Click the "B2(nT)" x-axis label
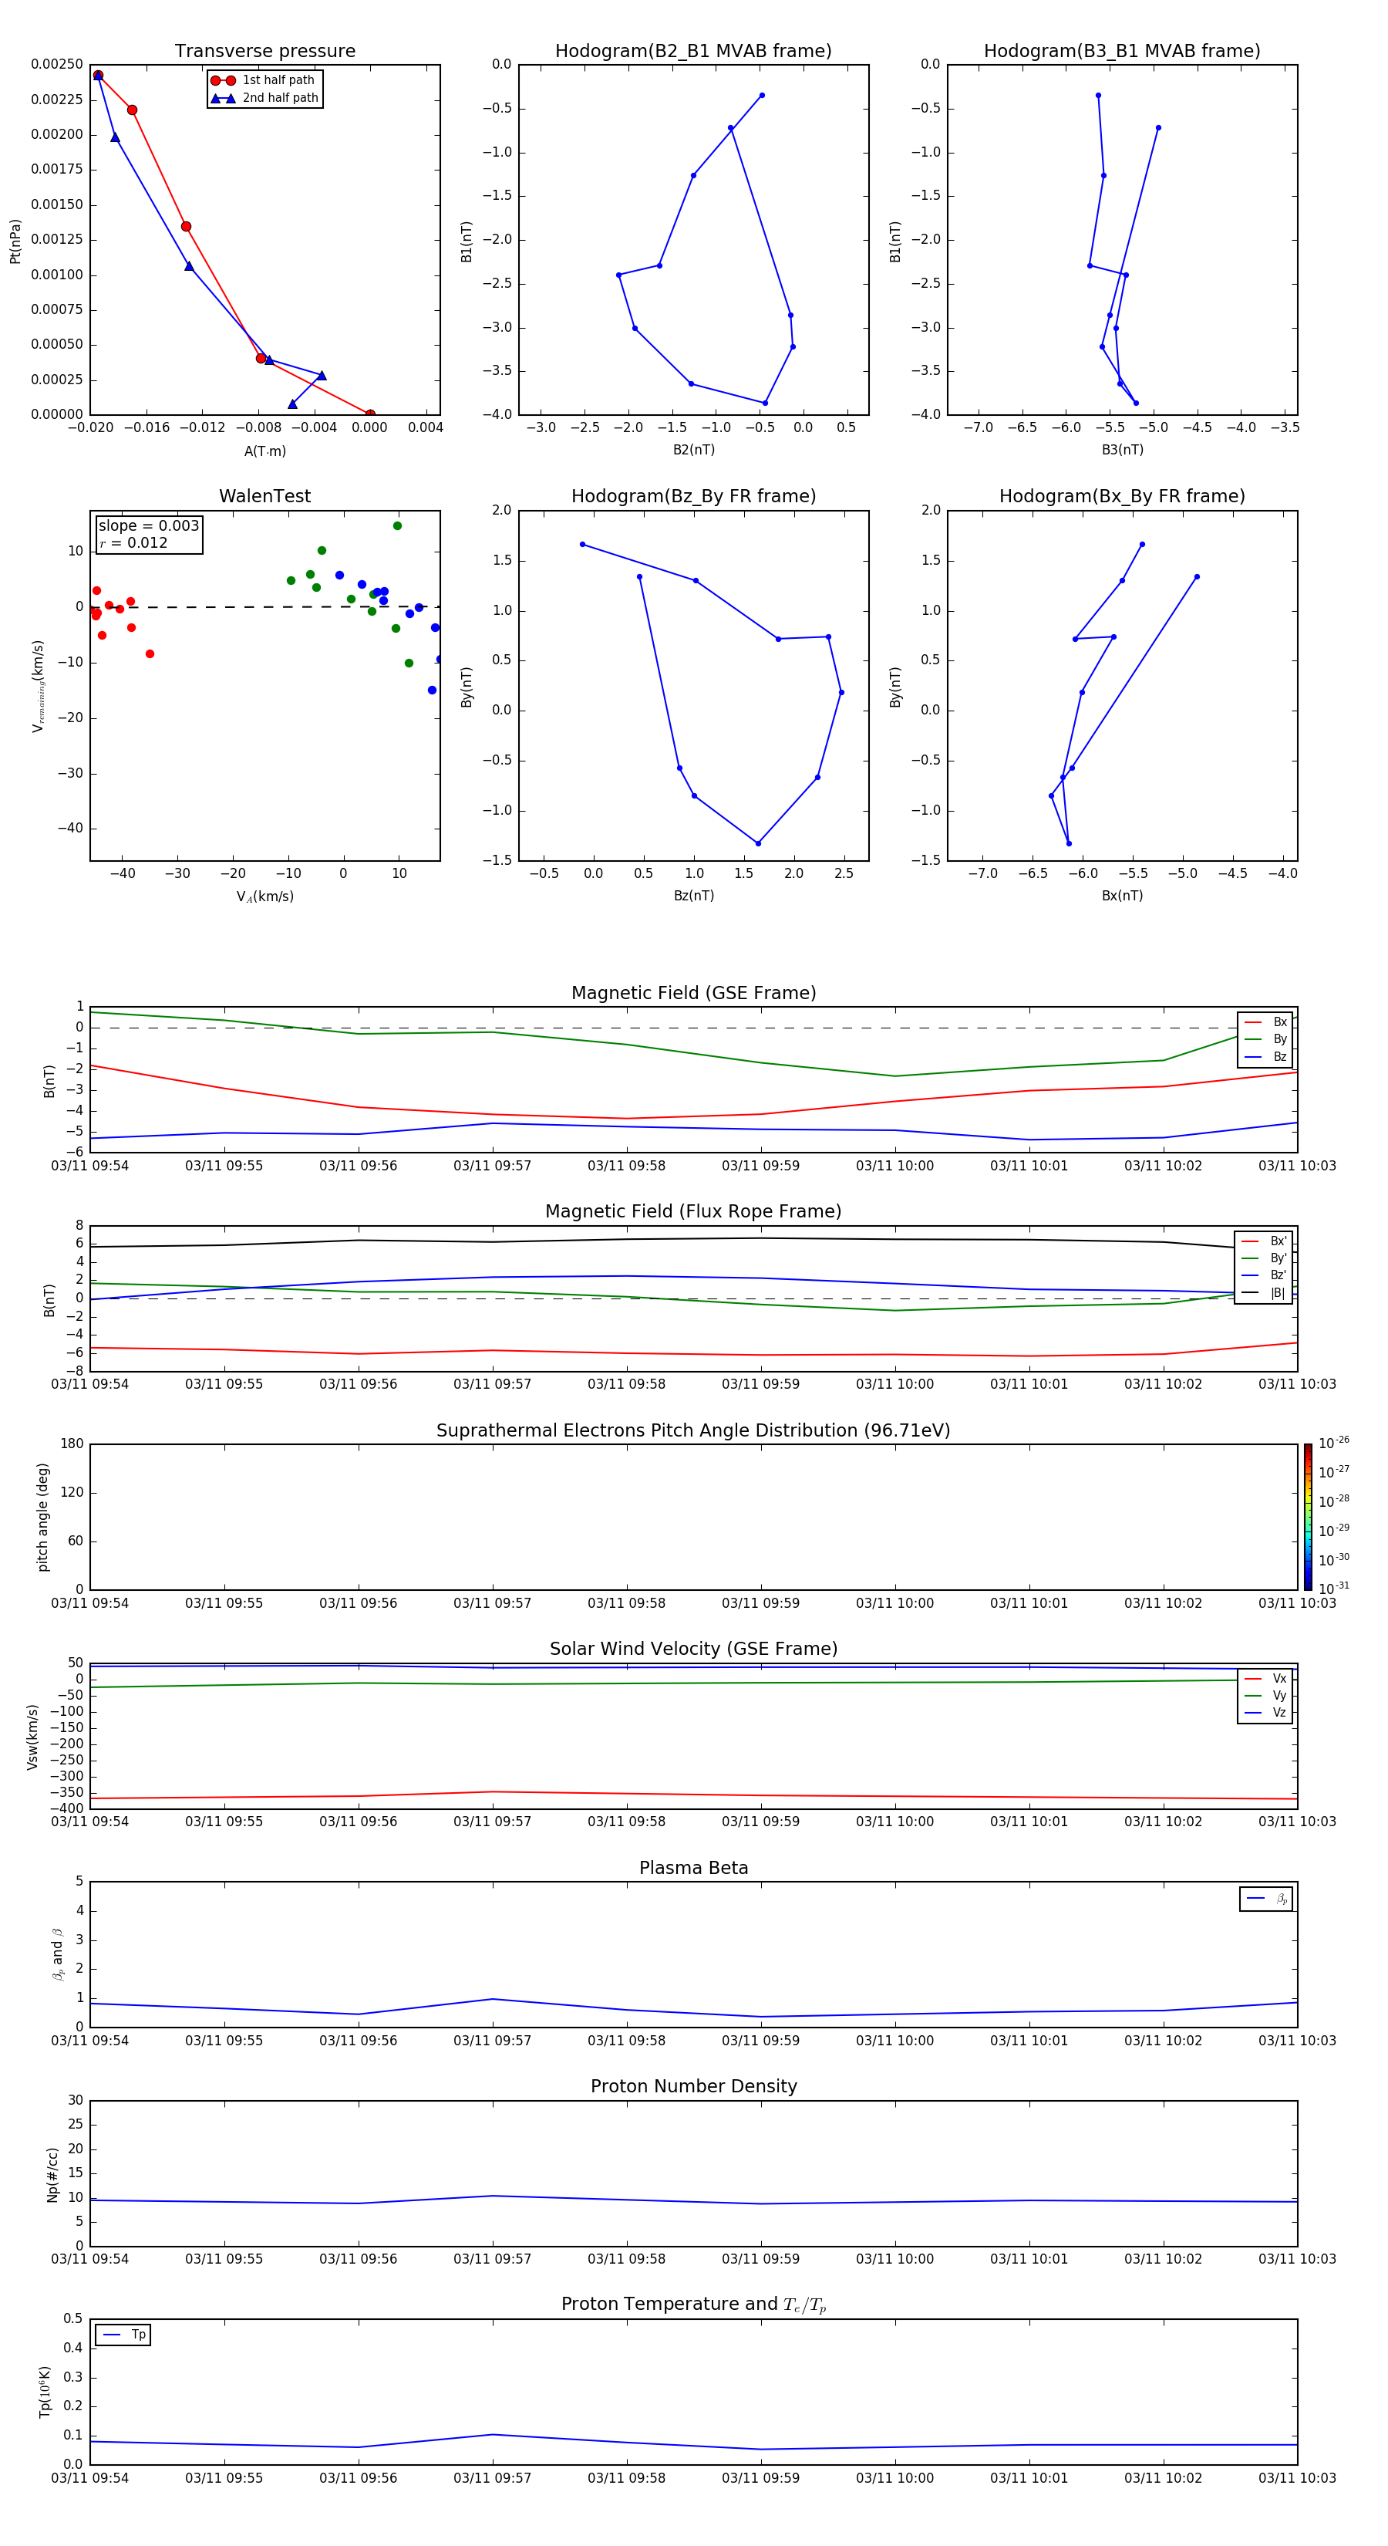 [x=693, y=450]
